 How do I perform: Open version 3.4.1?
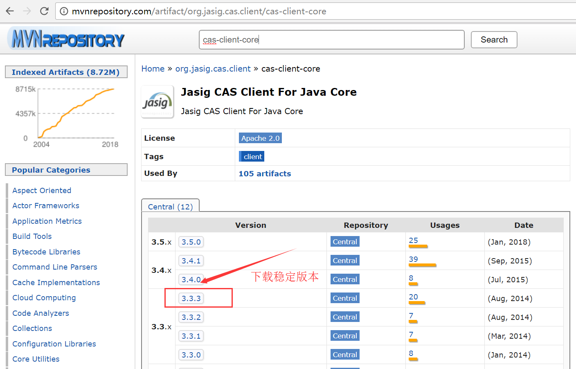pos(191,261)
